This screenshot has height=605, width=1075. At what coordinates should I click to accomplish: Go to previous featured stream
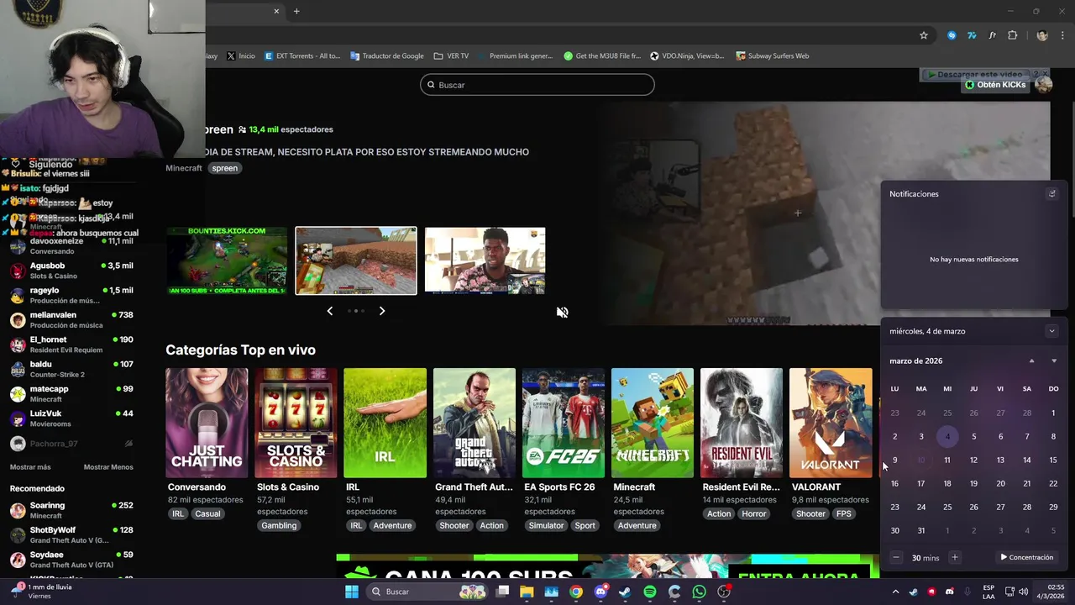(329, 311)
